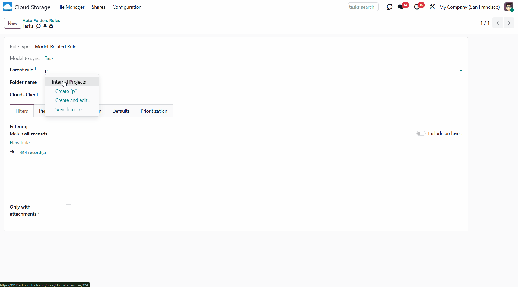Click the pin icon beside Tasks
This screenshot has width=518, height=287.
tap(45, 26)
